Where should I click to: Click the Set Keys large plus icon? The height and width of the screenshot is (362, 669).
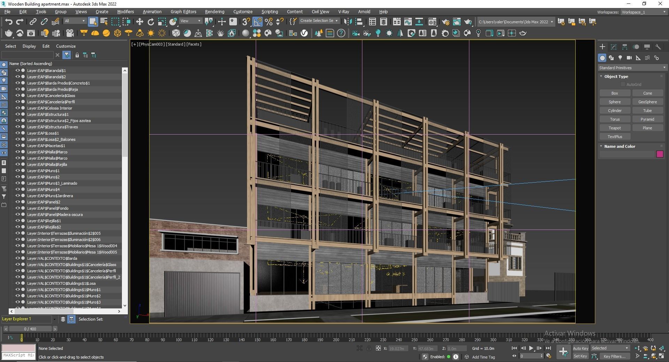pyautogui.click(x=563, y=352)
